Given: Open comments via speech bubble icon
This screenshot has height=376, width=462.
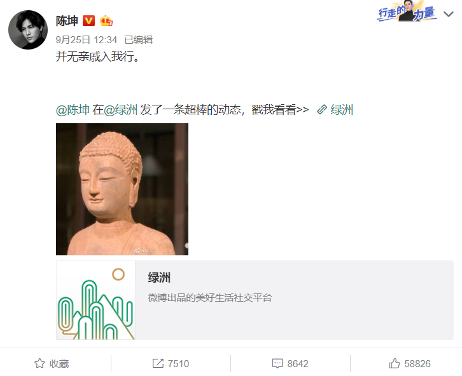Looking at the screenshot, I should [x=277, y=364].
